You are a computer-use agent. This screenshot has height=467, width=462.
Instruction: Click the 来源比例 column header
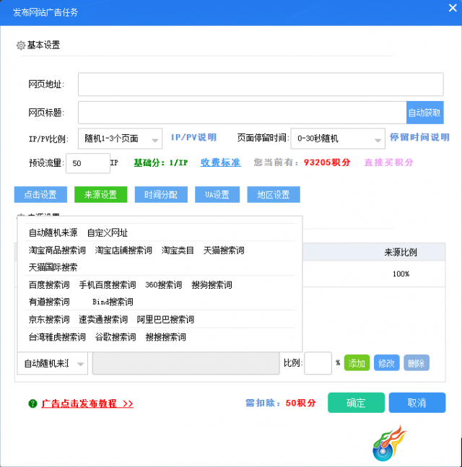pos(401,252)
